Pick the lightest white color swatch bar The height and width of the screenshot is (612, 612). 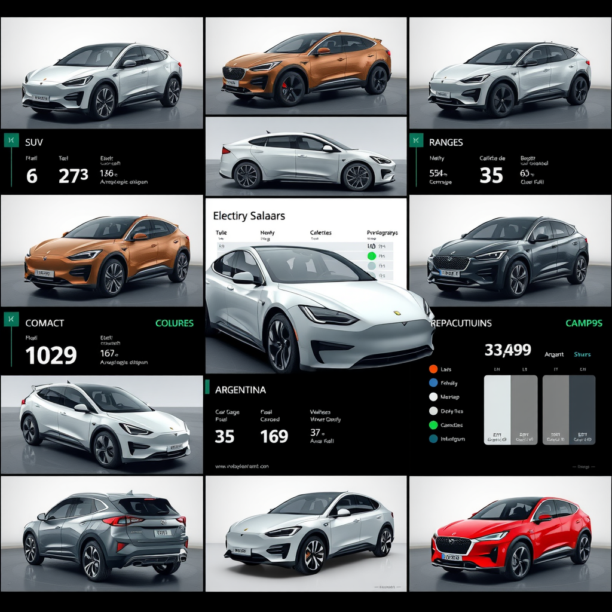pyautogui.click(x=497, y=409)
